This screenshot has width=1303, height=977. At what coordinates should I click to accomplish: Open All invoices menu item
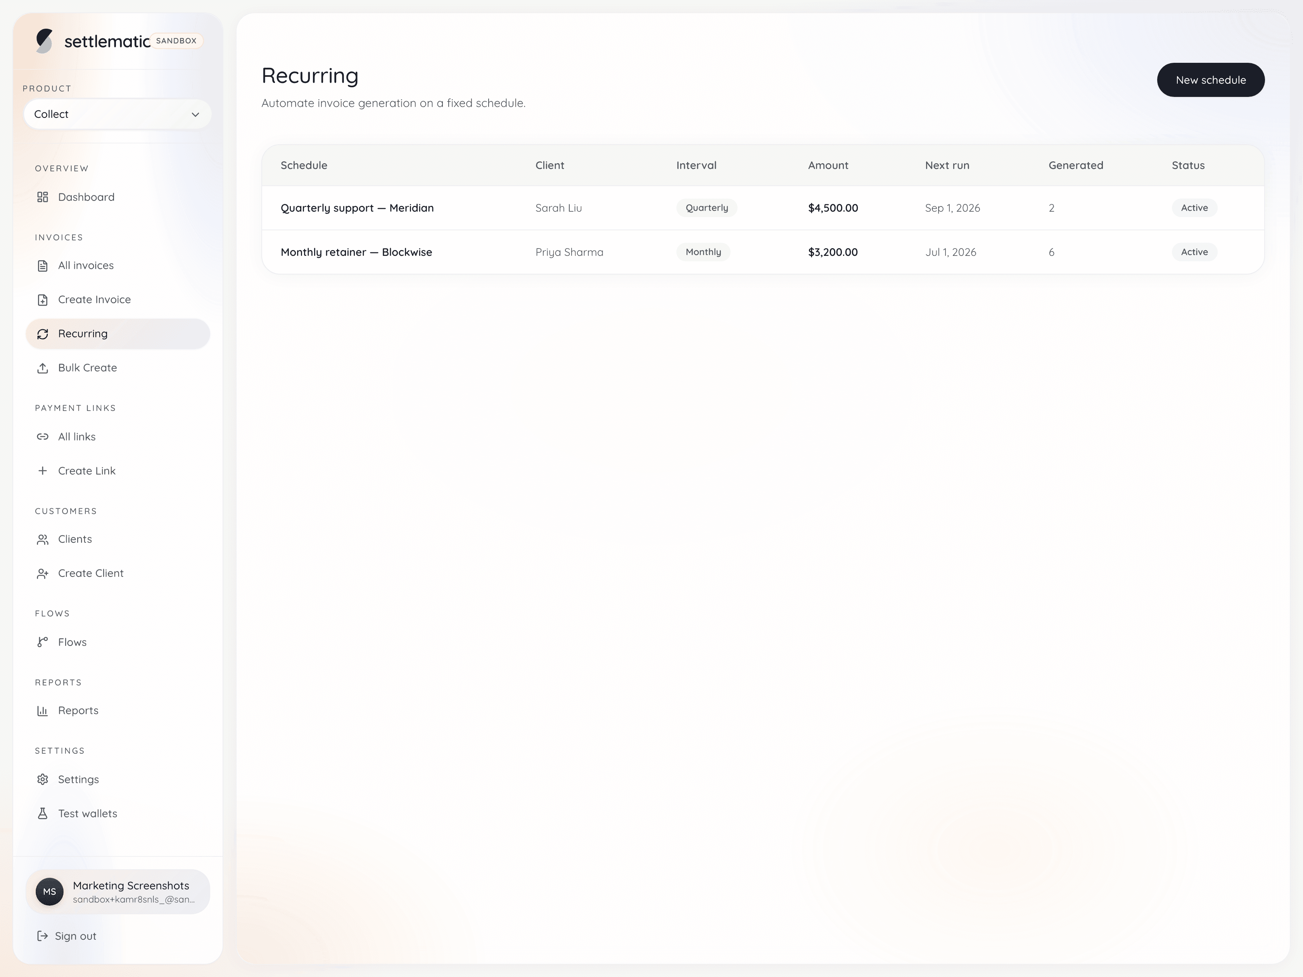pyautogui.click(x=118, y=266)
